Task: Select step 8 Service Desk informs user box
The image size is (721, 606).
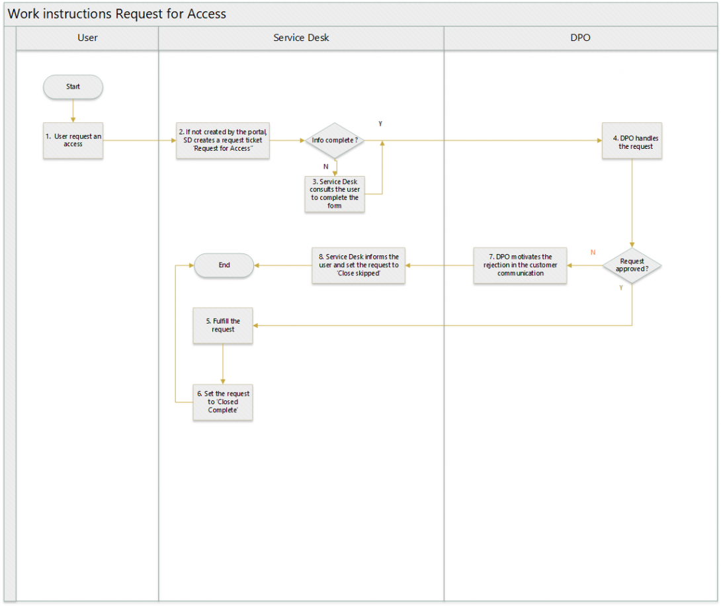Action: click(358, 265)
